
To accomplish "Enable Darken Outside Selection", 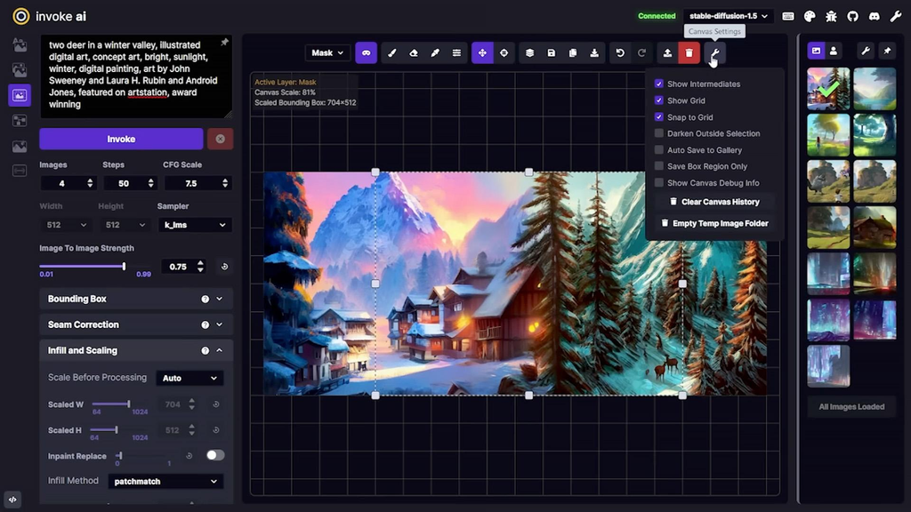I will [x=659, y=133].
